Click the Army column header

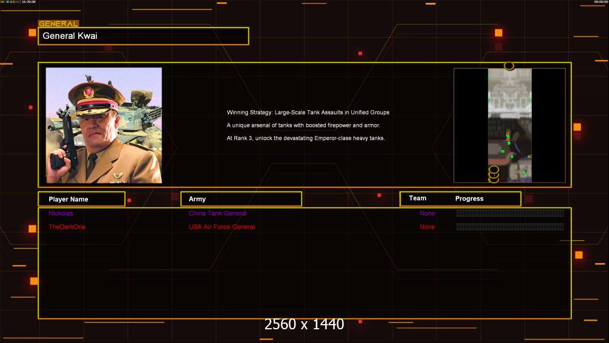(241, 199)
